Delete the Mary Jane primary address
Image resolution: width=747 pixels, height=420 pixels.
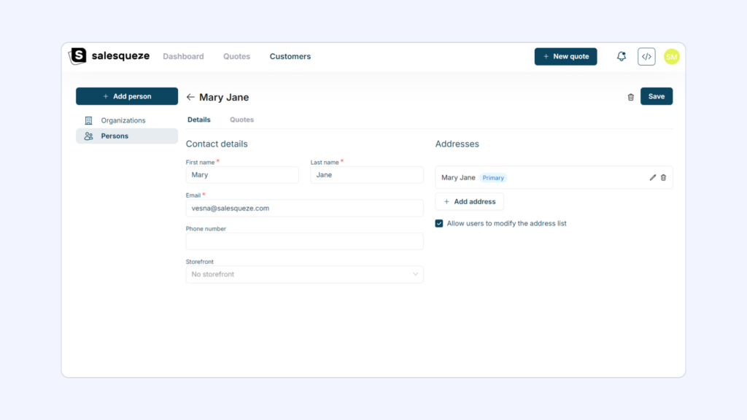[x=663, y=178]
